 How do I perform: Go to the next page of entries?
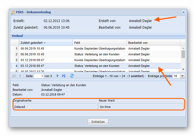coord(58,76)
